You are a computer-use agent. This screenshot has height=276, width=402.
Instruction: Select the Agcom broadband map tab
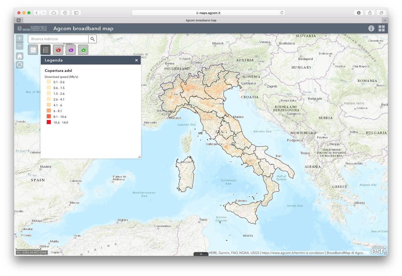click(201, 20)
